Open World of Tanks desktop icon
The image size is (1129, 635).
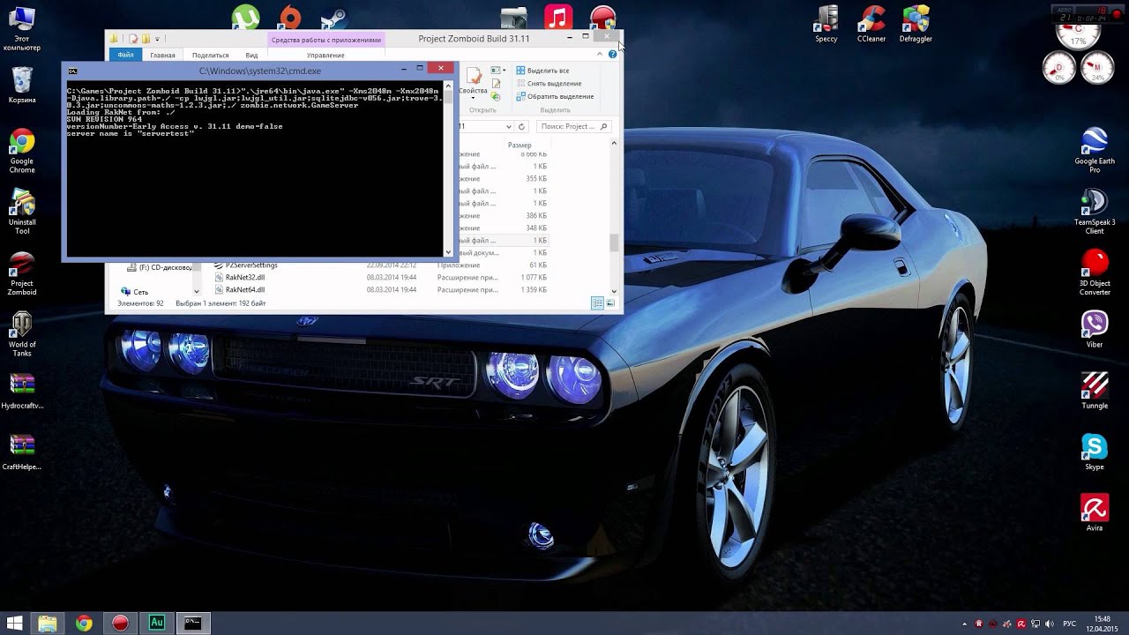(22, 334)
